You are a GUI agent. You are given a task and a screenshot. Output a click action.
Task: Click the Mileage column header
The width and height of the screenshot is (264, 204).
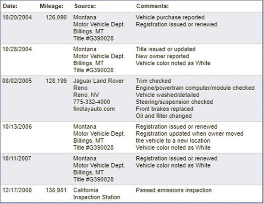(x=52, y=6)
